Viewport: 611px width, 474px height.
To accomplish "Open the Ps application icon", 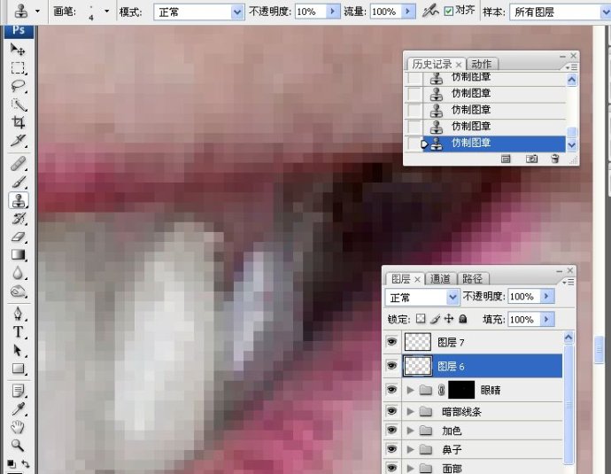I will pyautogui.click(x=19, y=30).
